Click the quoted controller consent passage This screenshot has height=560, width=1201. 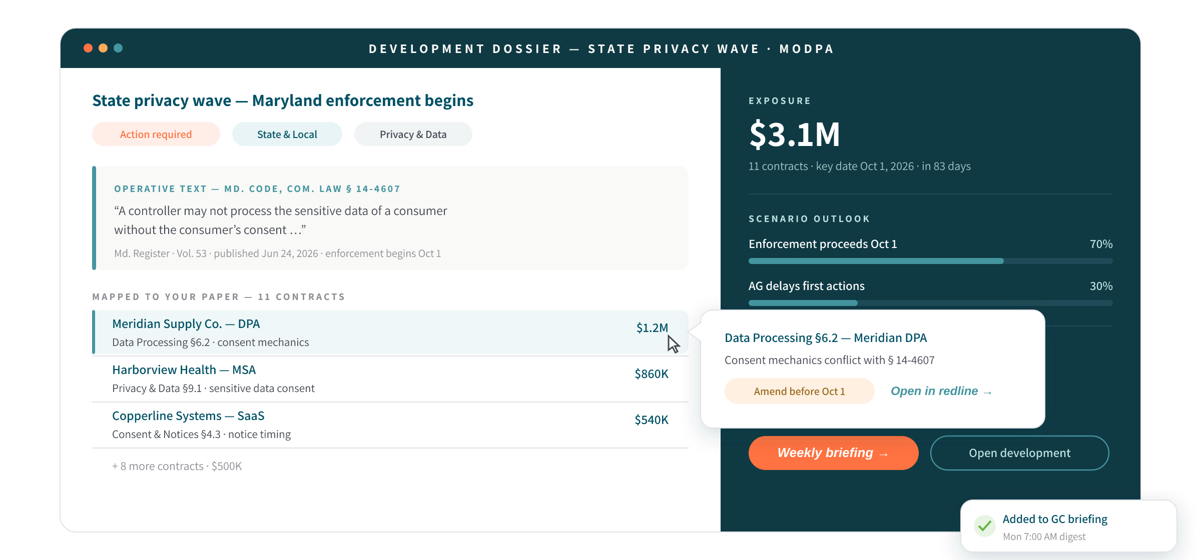pos(281,220)
